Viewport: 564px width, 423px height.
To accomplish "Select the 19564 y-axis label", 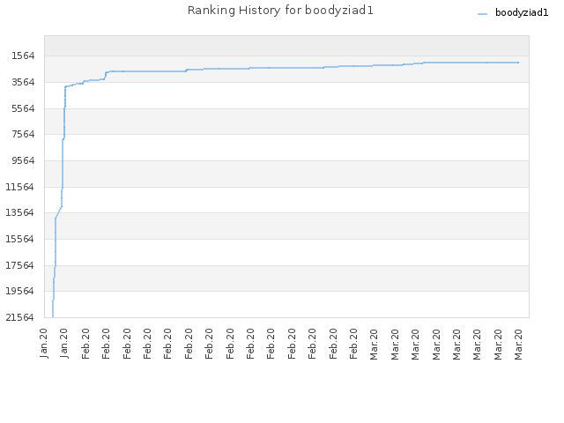I will (x=19, y=291).
